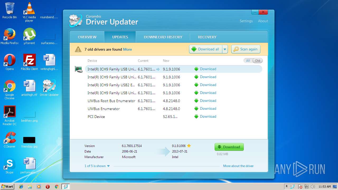The height and width of the screenshot is (190, 338).
Task: Click the green Download button in details
Action: point(229,147)
